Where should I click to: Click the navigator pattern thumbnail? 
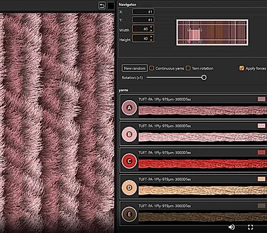click(x=212, y=32)
